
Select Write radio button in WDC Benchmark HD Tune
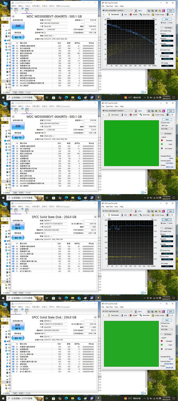[168, 23]
